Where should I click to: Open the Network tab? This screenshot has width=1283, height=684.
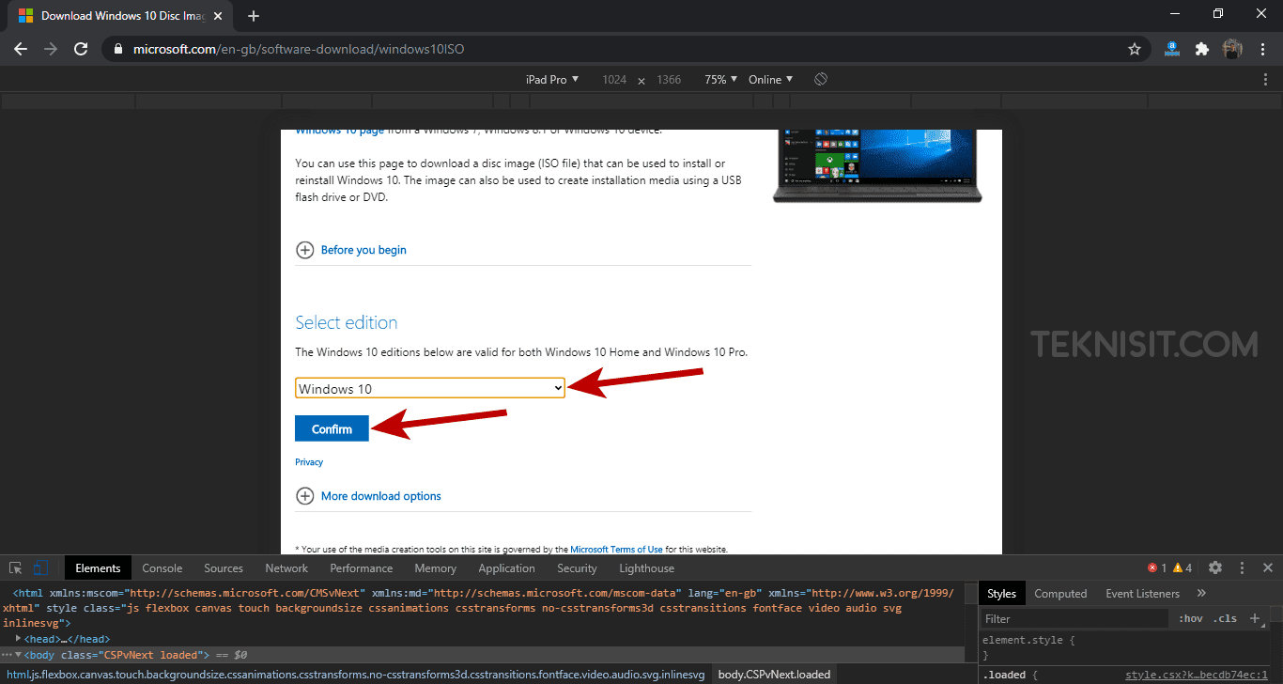coord(286,567)
